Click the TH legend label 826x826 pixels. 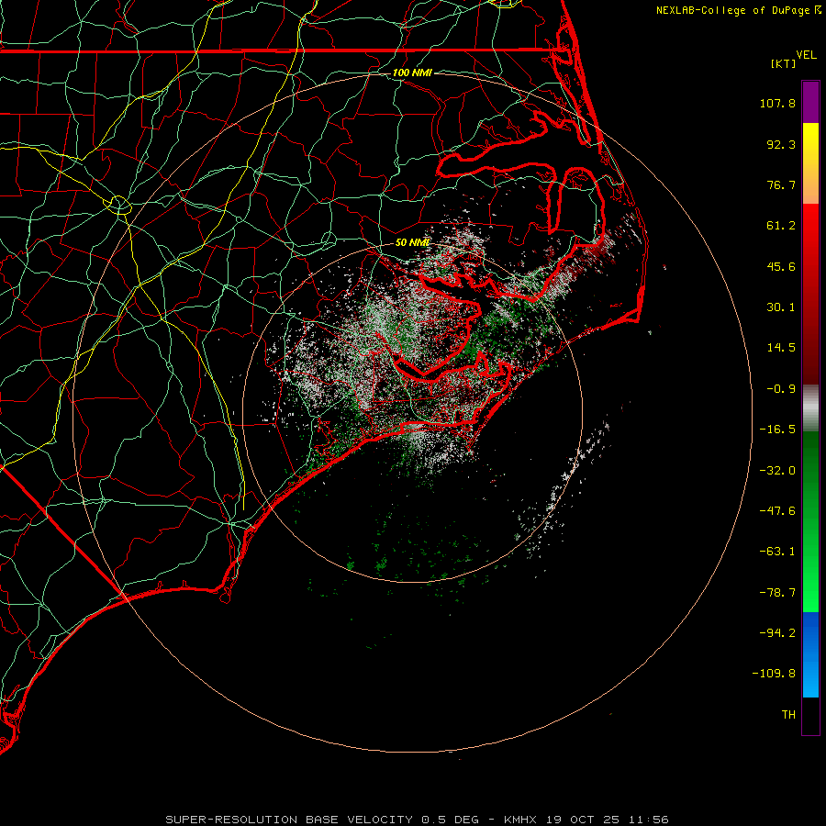point(788,715)
